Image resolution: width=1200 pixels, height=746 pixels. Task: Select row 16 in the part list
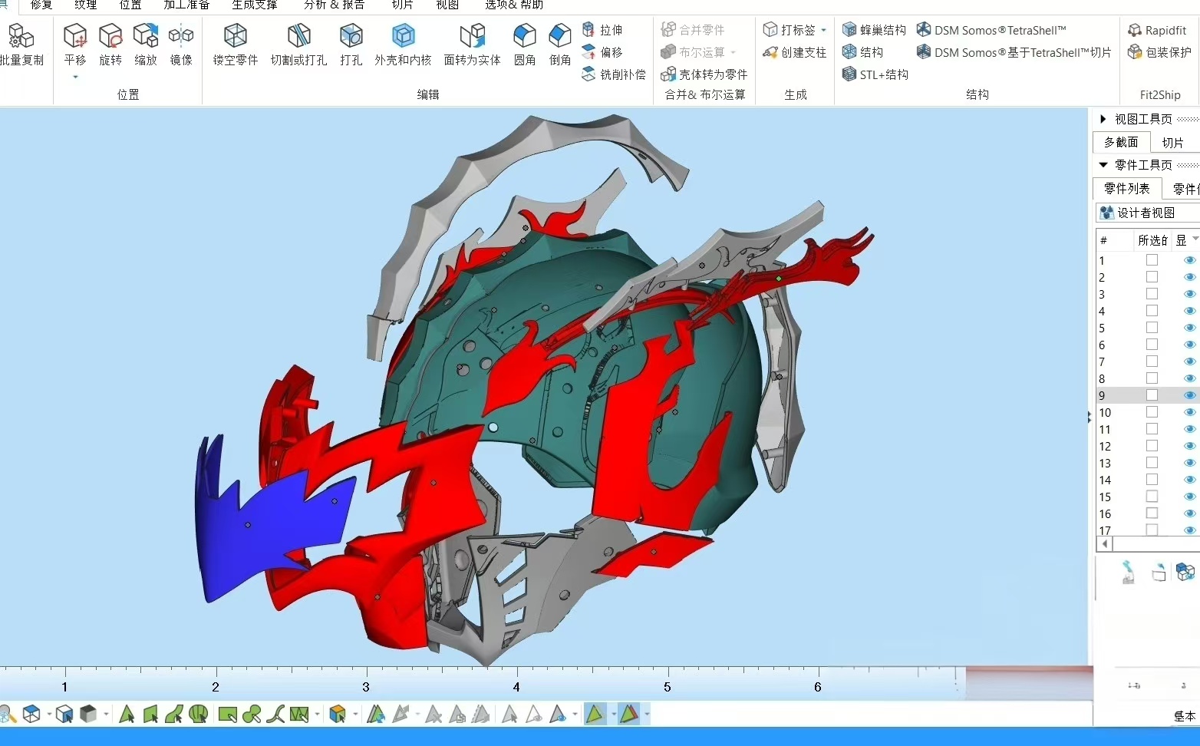pyautogui.click(x=1148, y=513)
